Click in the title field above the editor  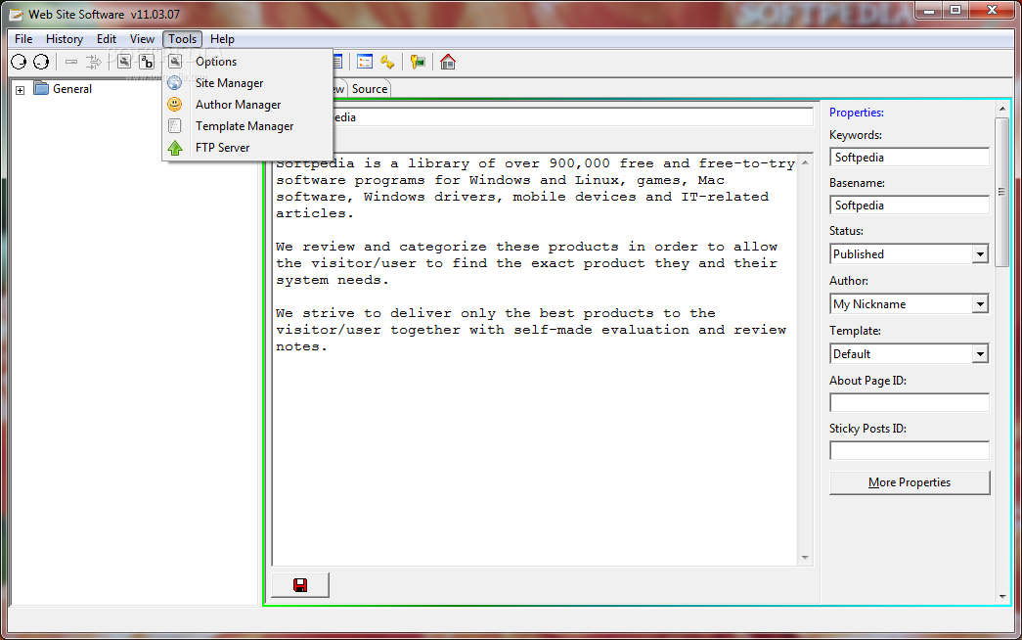coord(573,117)
